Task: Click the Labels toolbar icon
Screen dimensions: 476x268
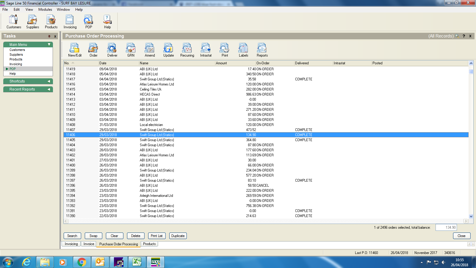Action: click(243, 50)
